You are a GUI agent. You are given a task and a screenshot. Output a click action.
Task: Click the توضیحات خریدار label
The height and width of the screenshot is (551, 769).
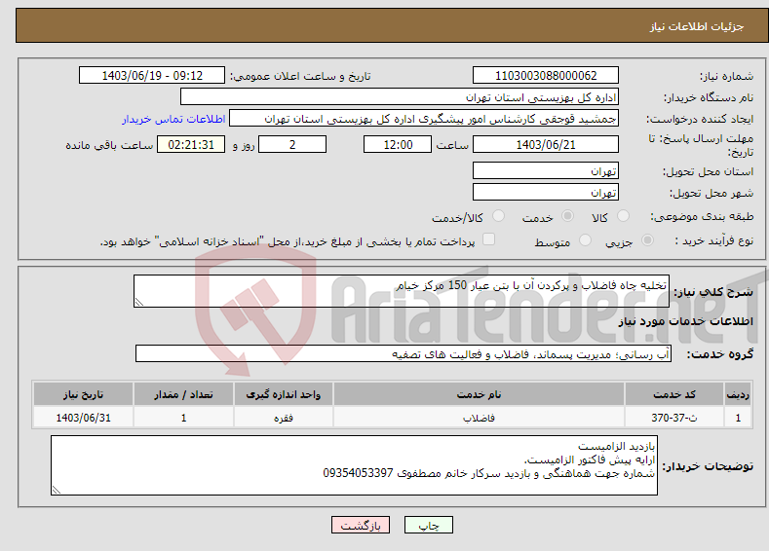tap(708, 465)
